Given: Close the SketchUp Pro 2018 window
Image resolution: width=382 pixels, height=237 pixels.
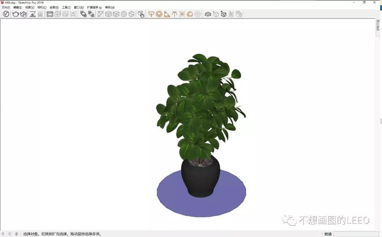Looking at the screenshot, I should tap(375, 2).
